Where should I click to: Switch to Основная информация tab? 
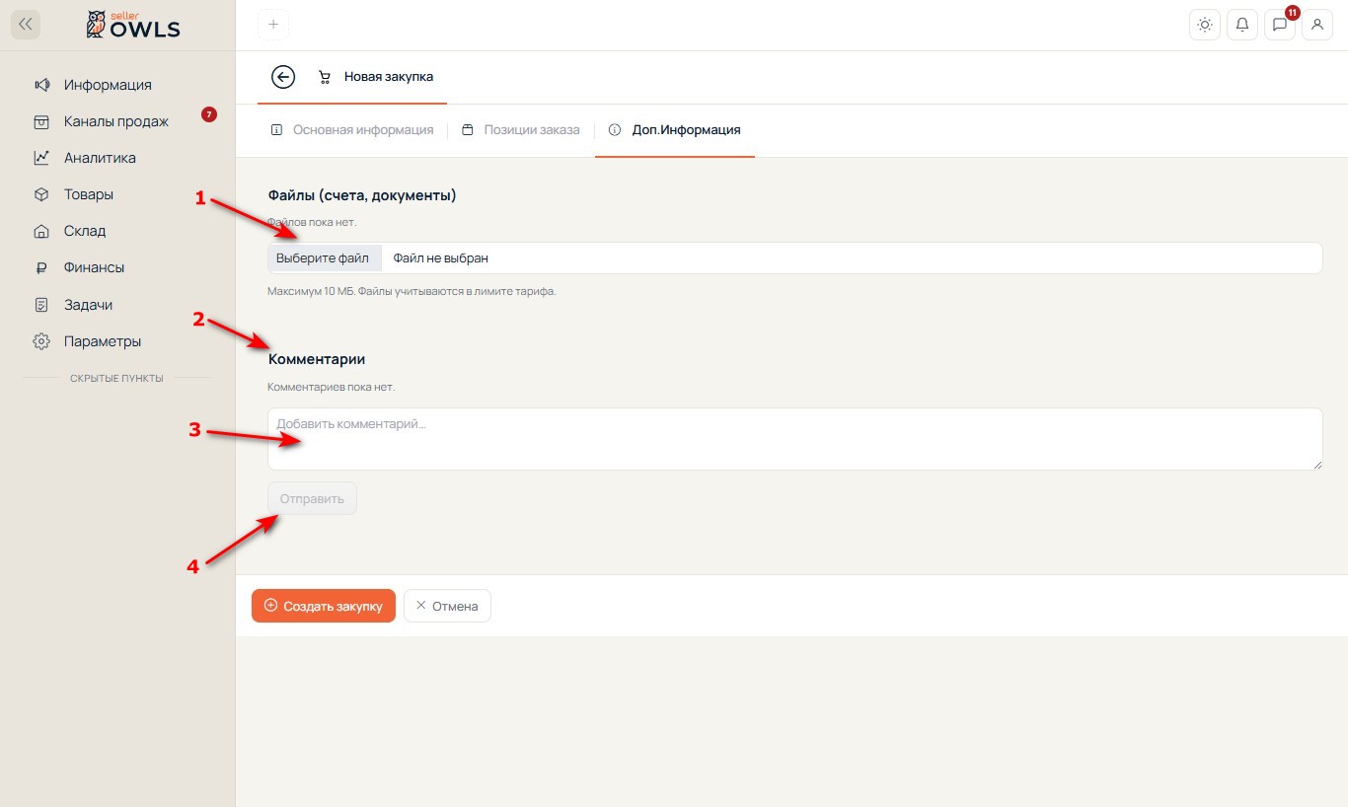[352, 130]
